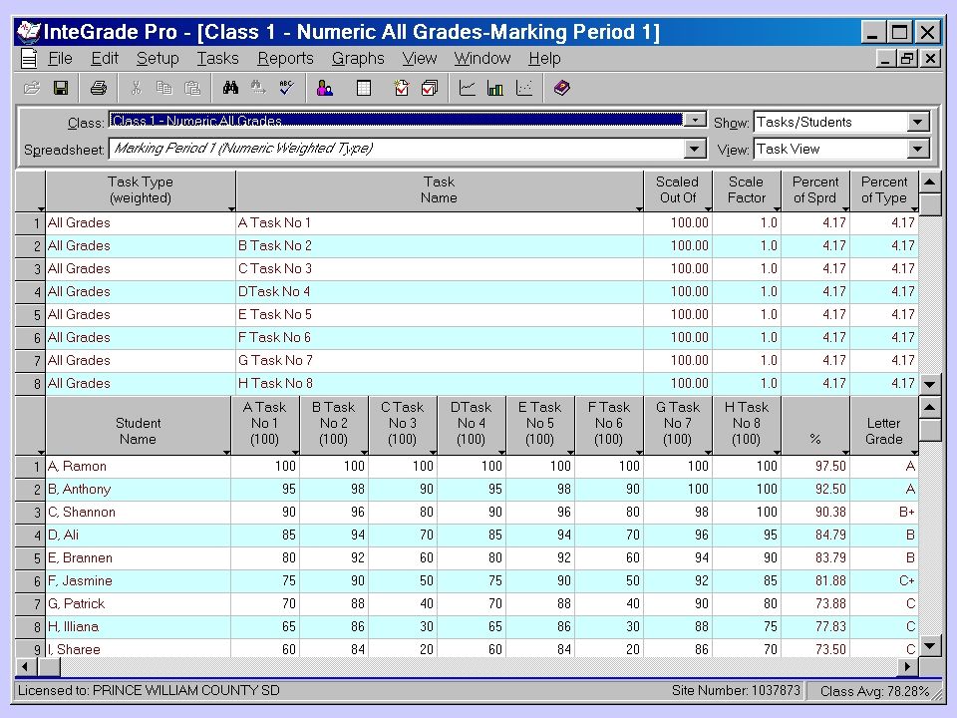Click the Task Type (weighted) column header
The image size is (957, 718).
pos(141,190)
